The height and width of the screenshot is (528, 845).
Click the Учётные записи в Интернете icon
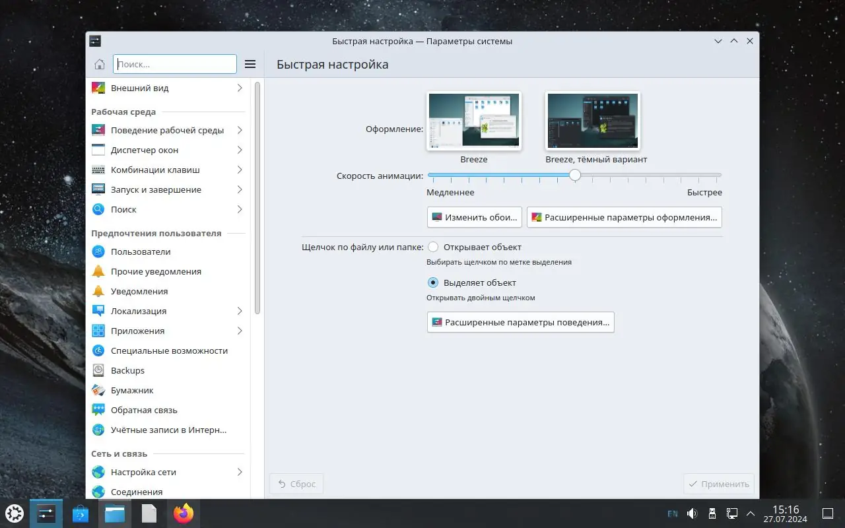point(98,430)
